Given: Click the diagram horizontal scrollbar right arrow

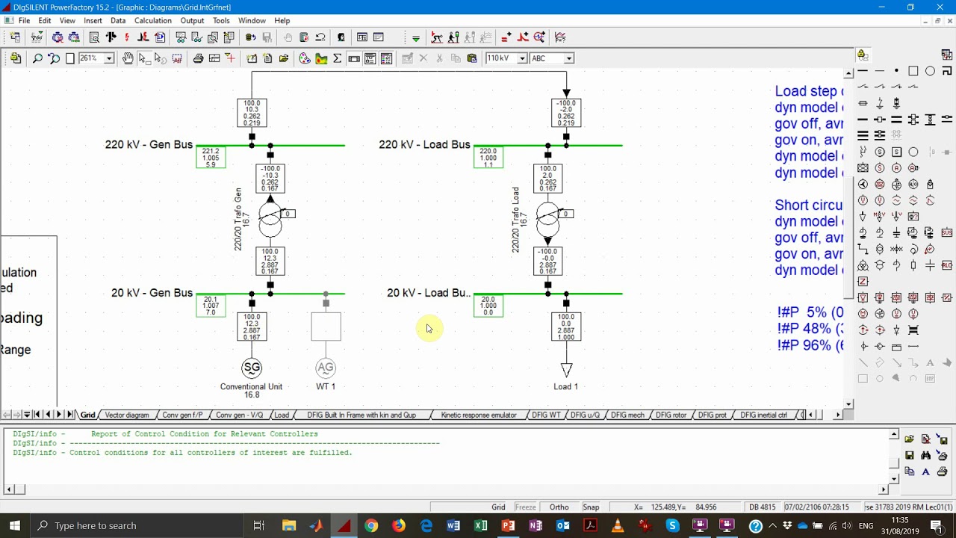Looking at the screenshot, I should 837,415.
